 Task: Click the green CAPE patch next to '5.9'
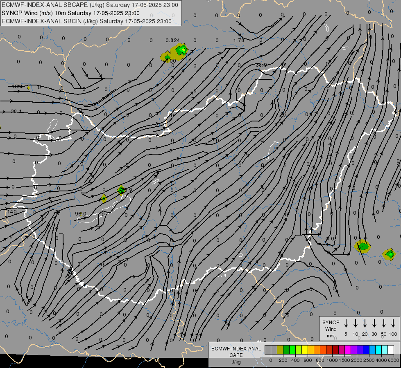click(121, 190)
